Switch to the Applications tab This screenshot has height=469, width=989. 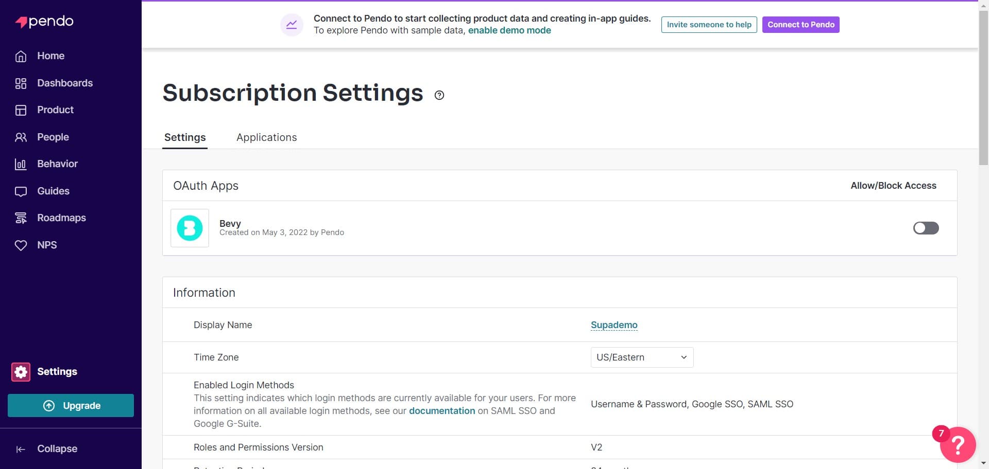[266, 137]
